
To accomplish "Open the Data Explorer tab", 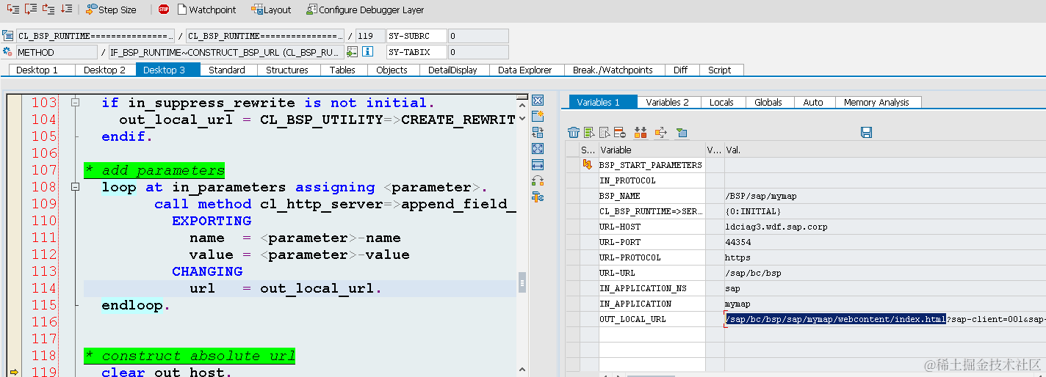I will point(525,70).
